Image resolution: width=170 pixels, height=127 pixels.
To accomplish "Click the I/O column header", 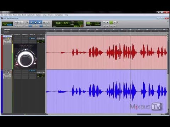I will pyautogui.click(x=40, y=35).
